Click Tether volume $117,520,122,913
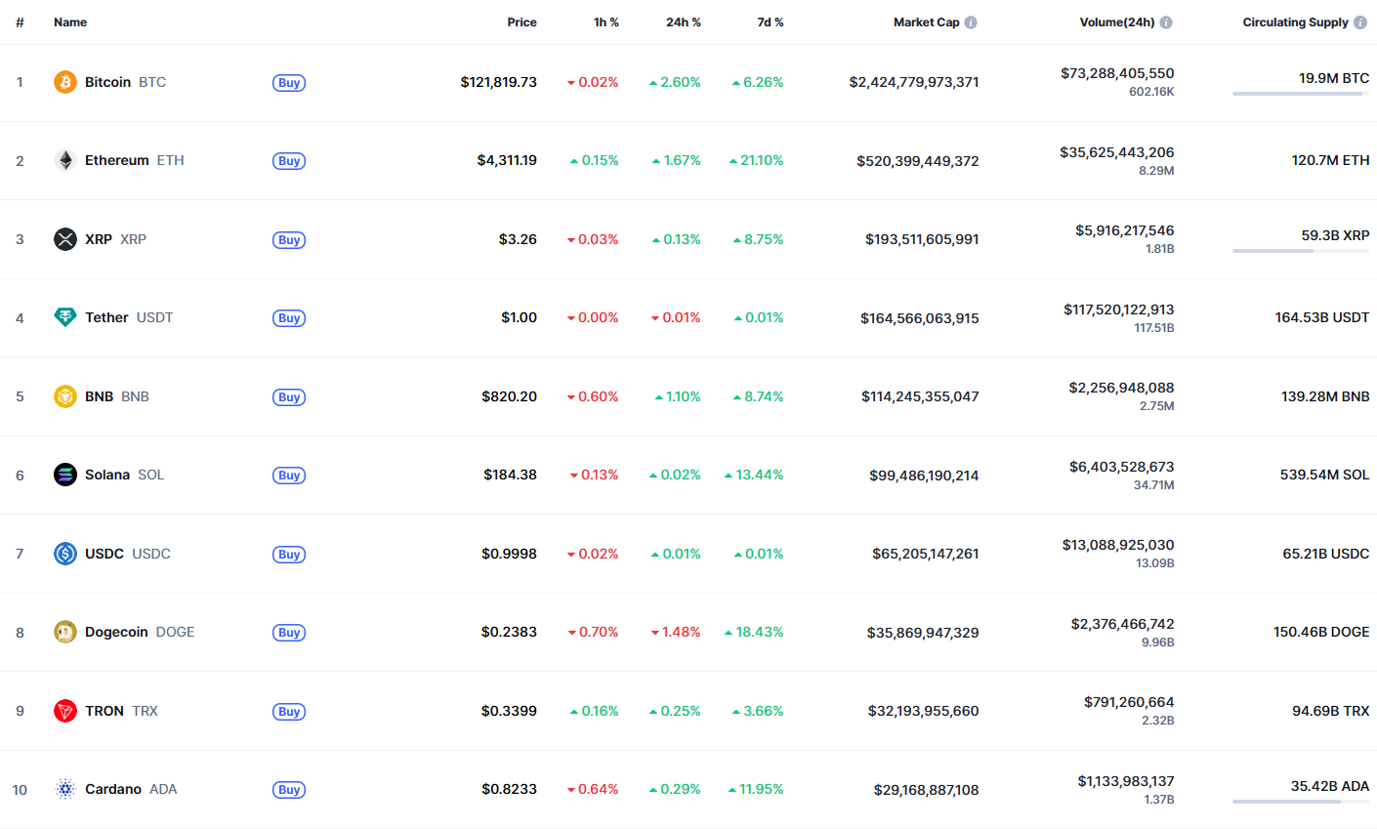The width and height of the screenshot is (1377, 829). point(1119,310)
